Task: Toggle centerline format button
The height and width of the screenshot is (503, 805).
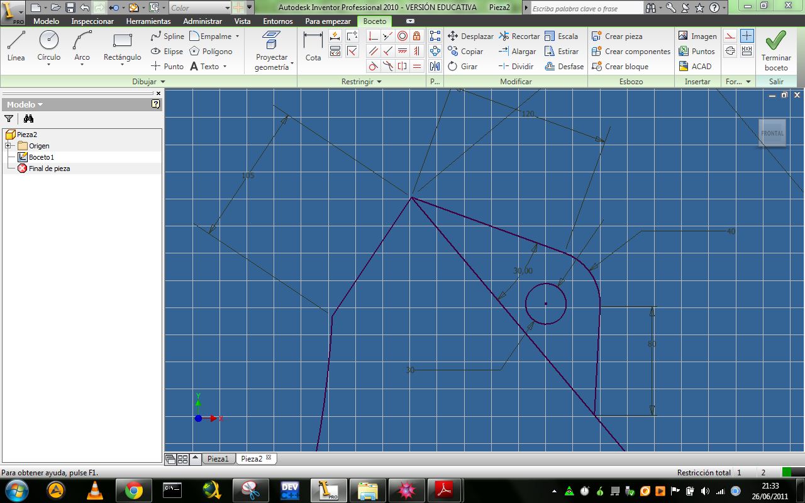Action: point(730,51)
